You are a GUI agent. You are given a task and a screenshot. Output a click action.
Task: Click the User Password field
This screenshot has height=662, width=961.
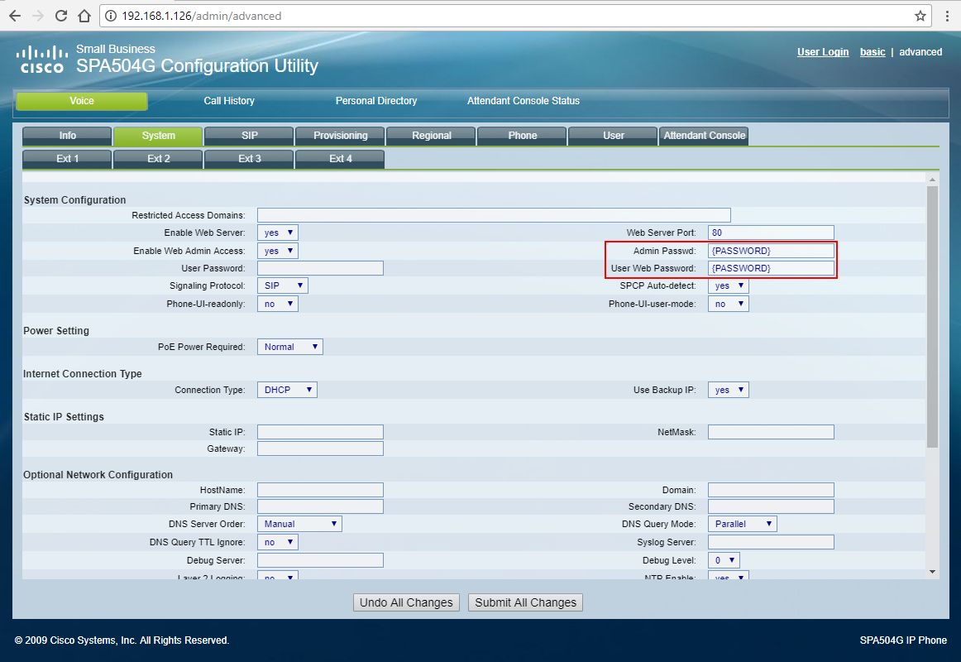coord(321,268)
